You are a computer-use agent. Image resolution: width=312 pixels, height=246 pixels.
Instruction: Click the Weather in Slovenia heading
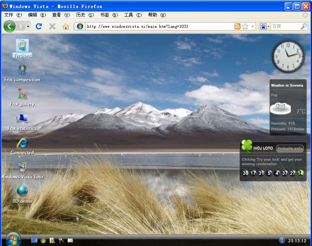coord(287,85)
